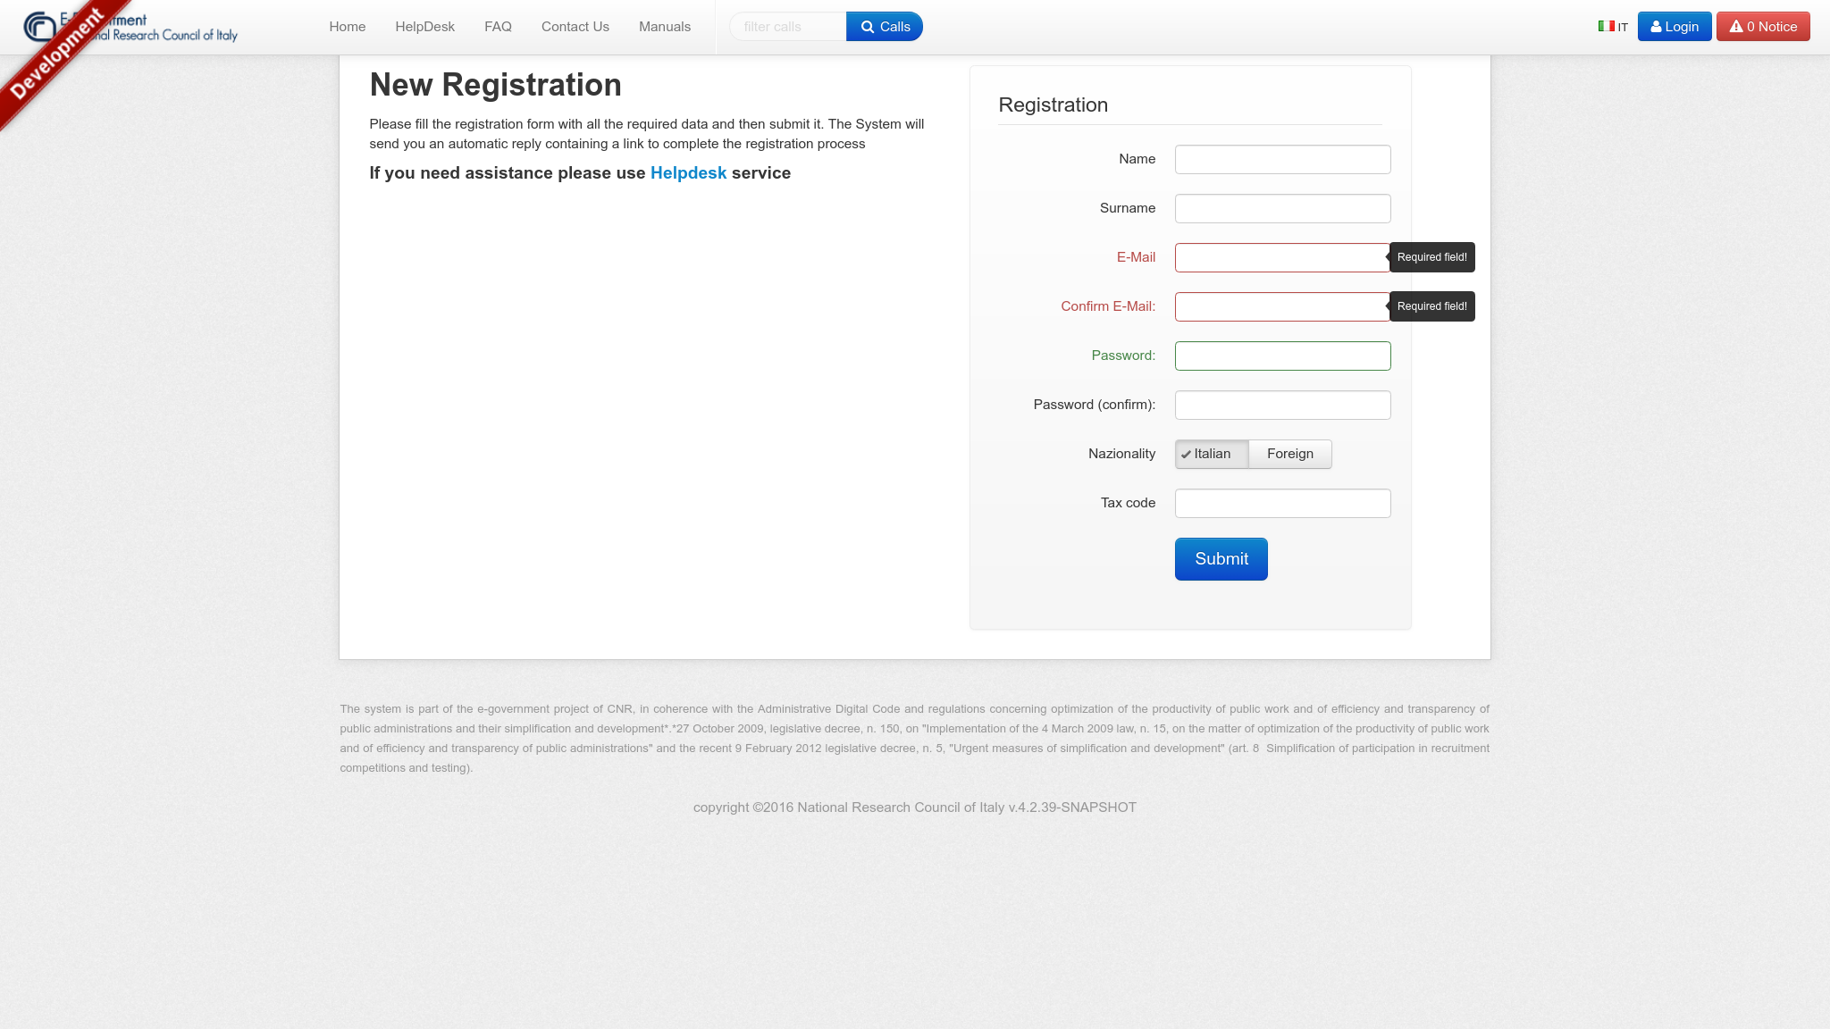Open the HelpDesk menu item

tap(424, 27)
